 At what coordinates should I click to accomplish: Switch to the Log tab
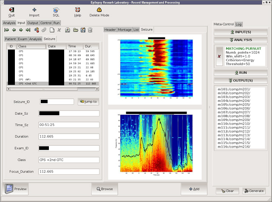pos(238,25)
